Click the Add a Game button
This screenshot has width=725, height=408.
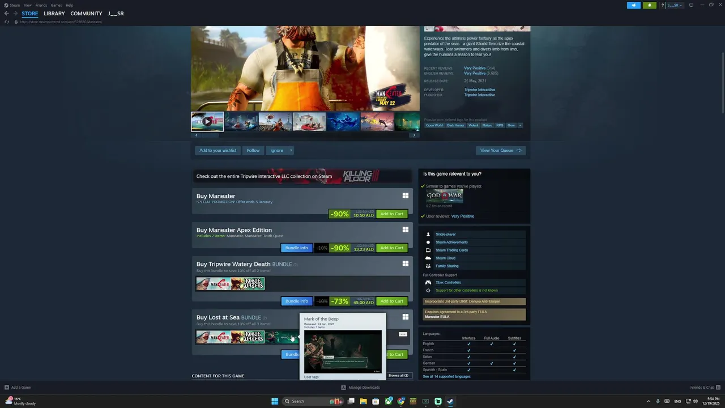(18, 388)
